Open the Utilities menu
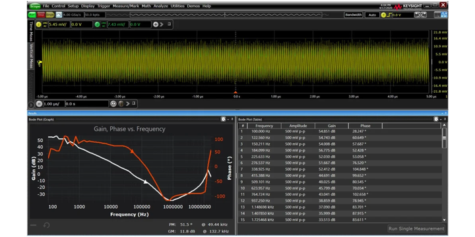This screenshot has width=475, height=237. (177, 6)
